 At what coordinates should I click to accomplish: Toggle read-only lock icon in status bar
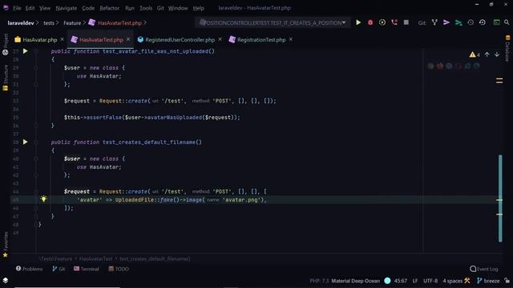tap(507, 281)
